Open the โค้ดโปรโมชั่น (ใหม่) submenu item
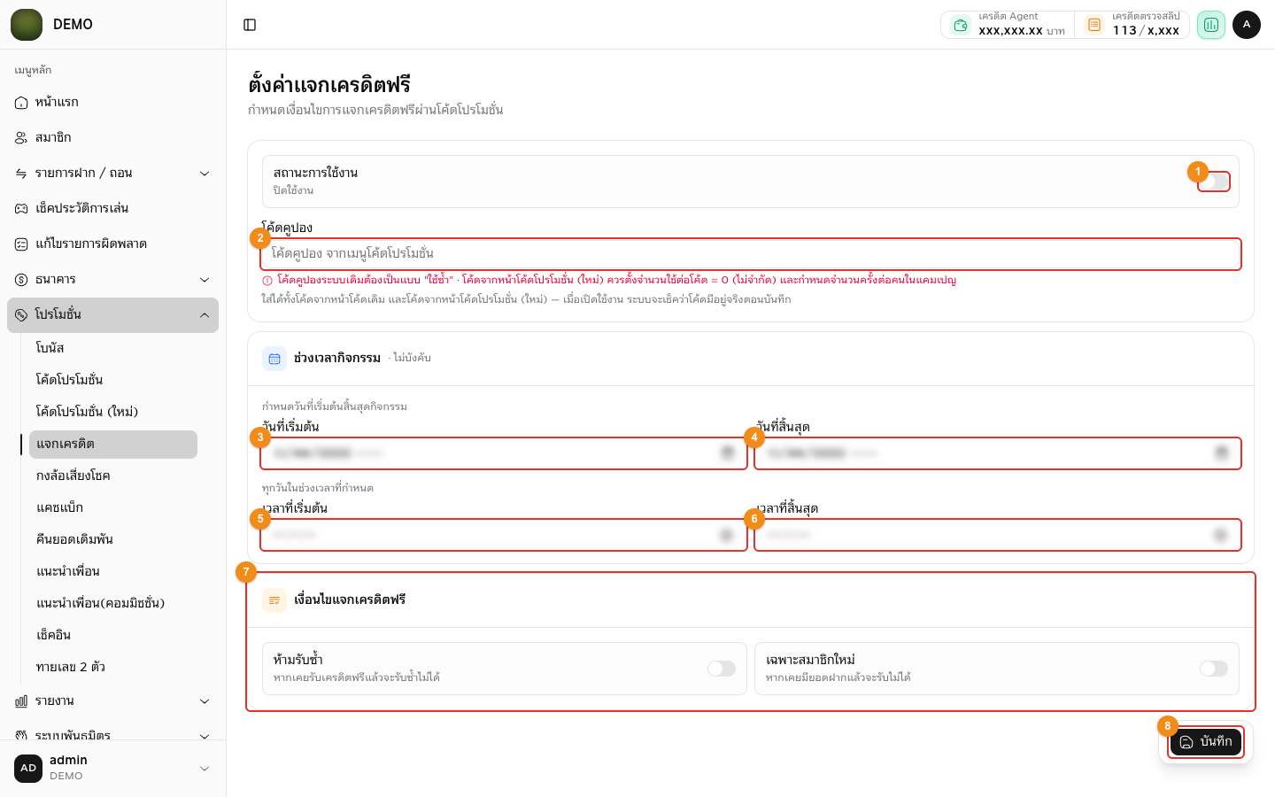 point(113,412)
